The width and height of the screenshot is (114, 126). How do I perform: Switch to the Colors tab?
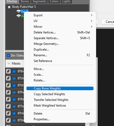(x=54, y=1)
